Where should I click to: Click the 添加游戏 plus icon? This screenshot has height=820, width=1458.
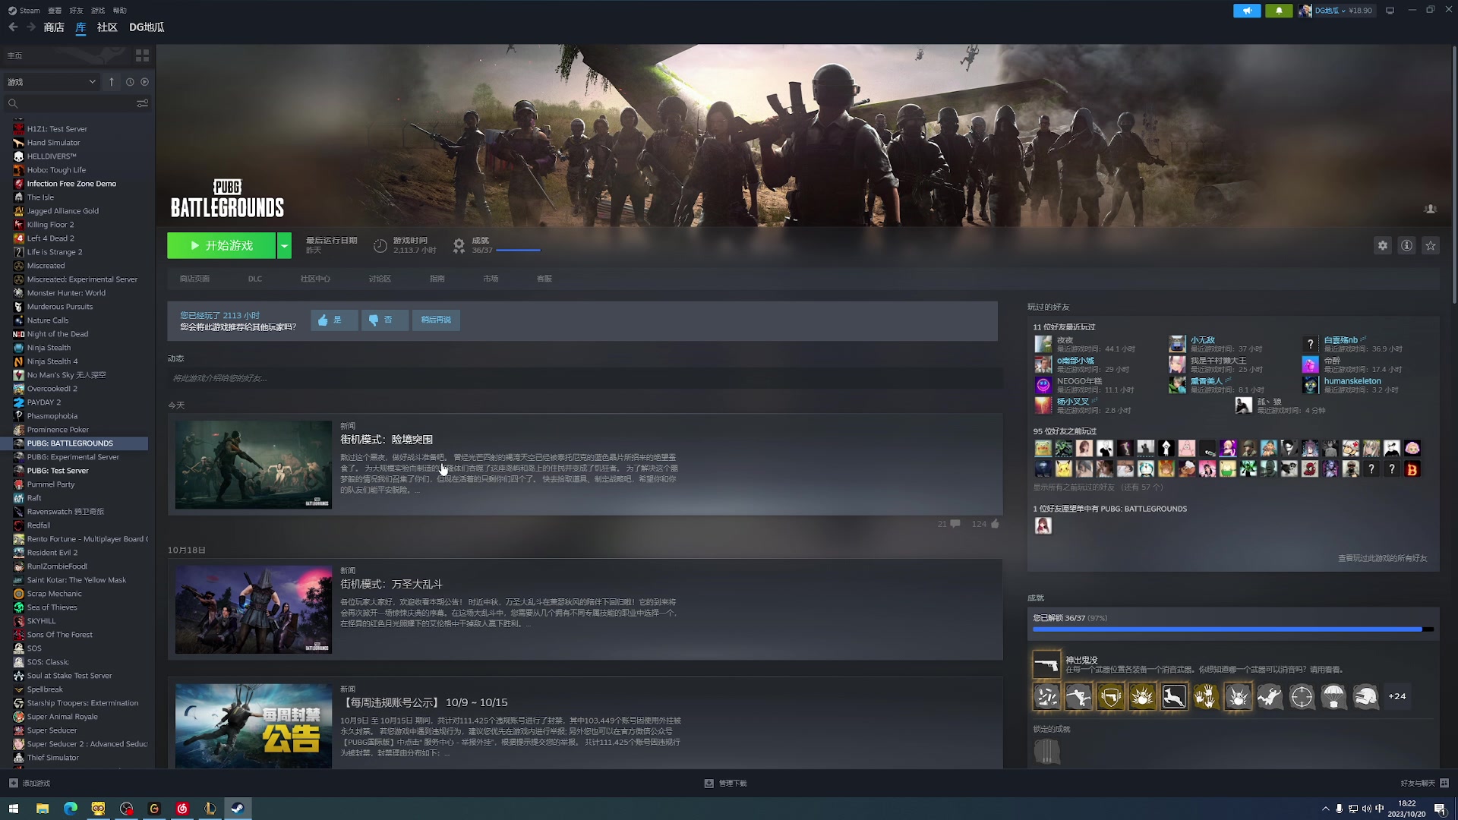14,783
